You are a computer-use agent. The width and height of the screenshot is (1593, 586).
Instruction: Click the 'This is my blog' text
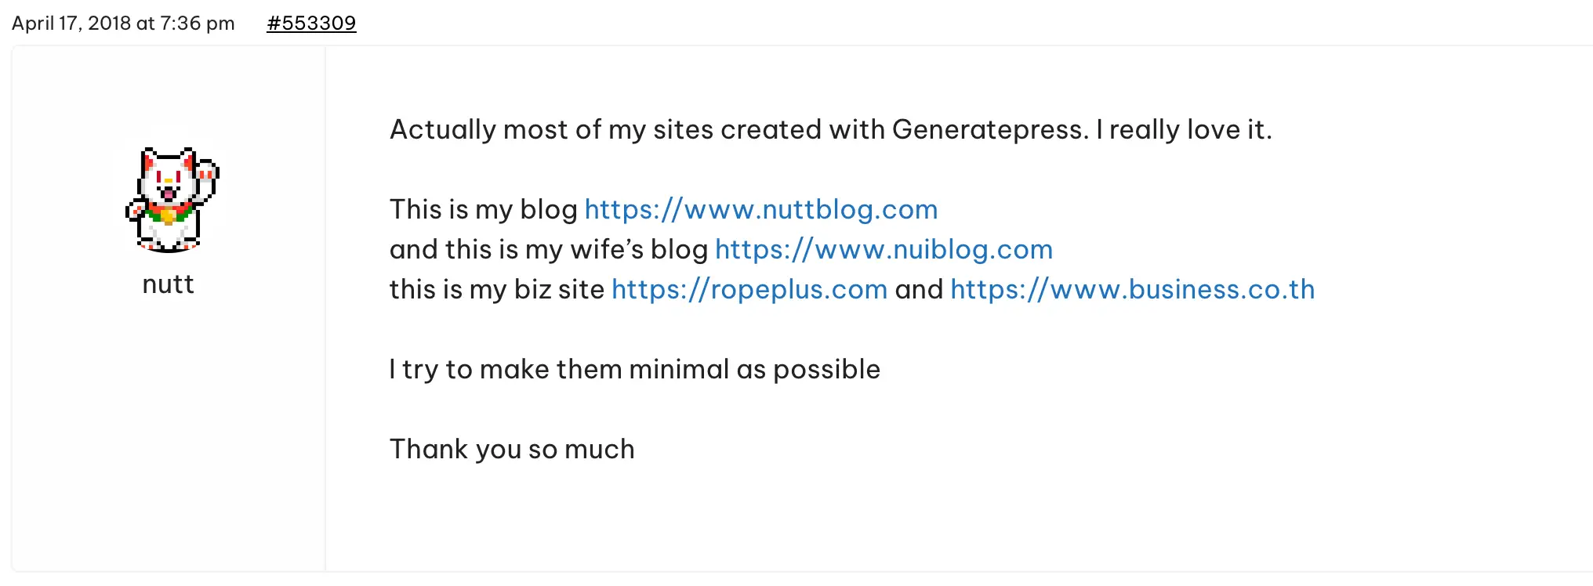[x=484, y=209]
